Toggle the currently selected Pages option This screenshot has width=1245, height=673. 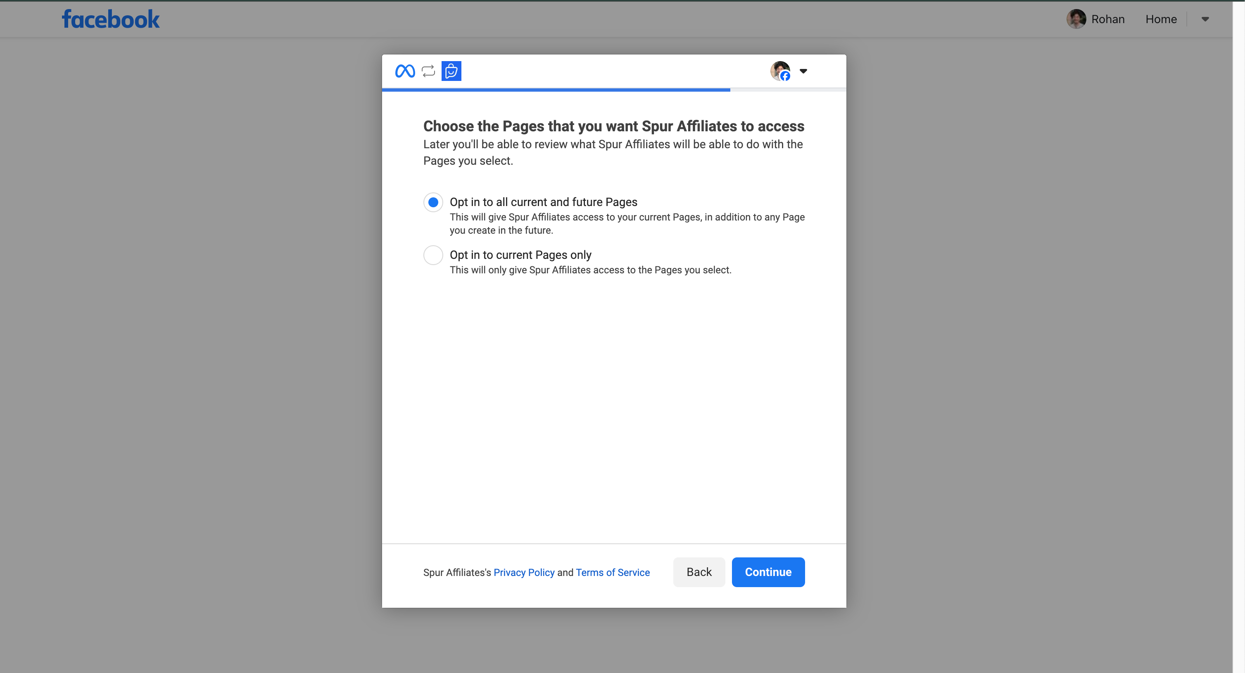pyautogui.click(x=432, y=254)
